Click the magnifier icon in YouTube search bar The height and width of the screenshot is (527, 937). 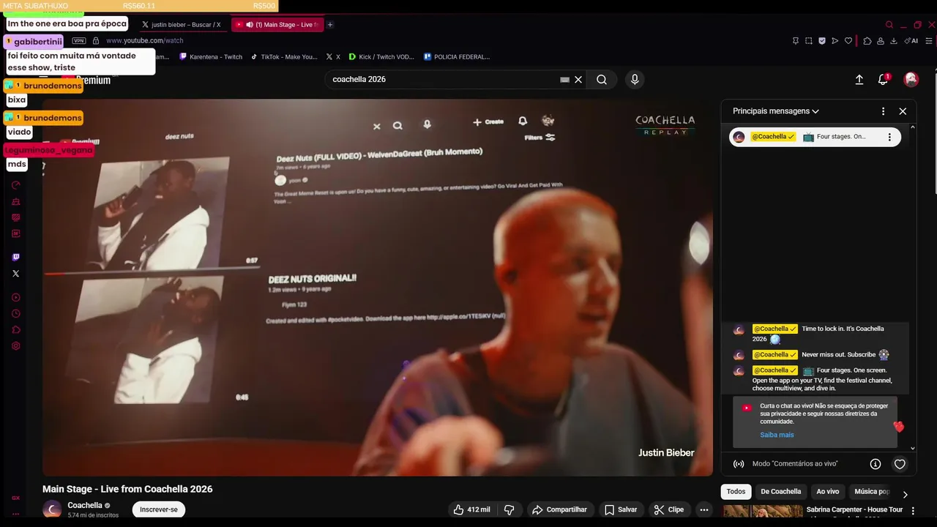[602, 79]
